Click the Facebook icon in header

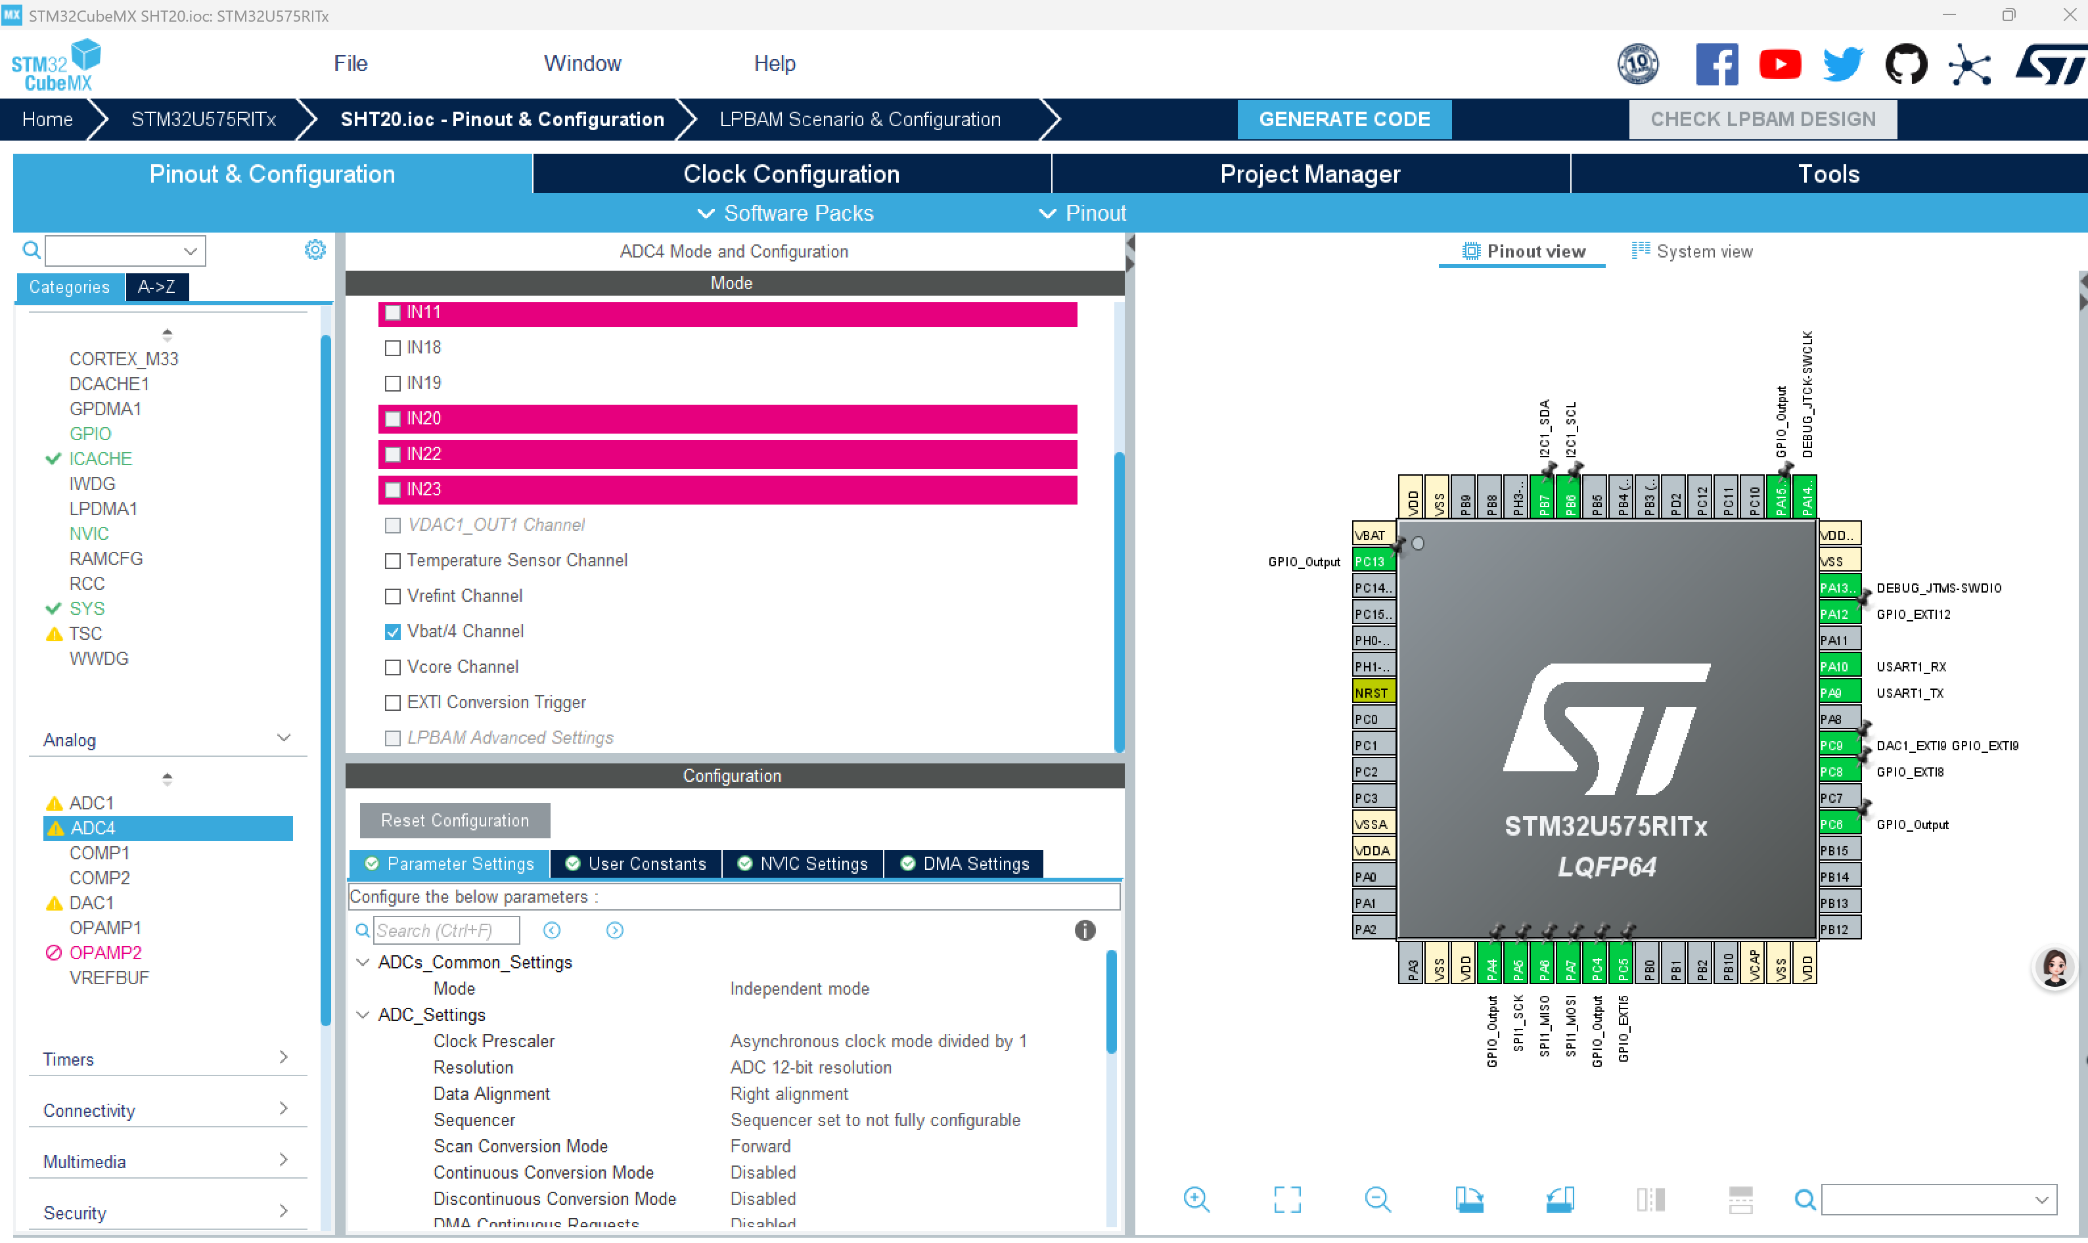(1716, 64)
